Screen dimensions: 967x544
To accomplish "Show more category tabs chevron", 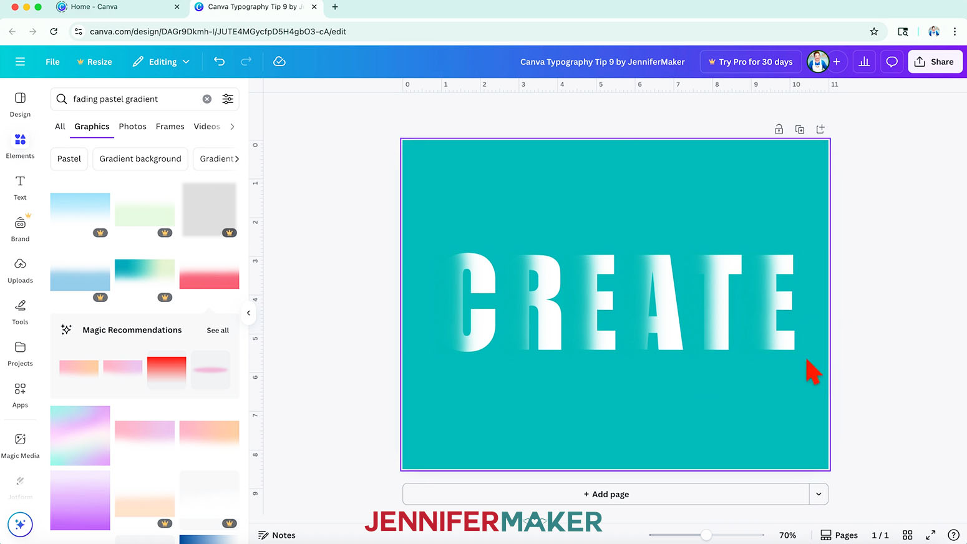I will tap(233, 127).
